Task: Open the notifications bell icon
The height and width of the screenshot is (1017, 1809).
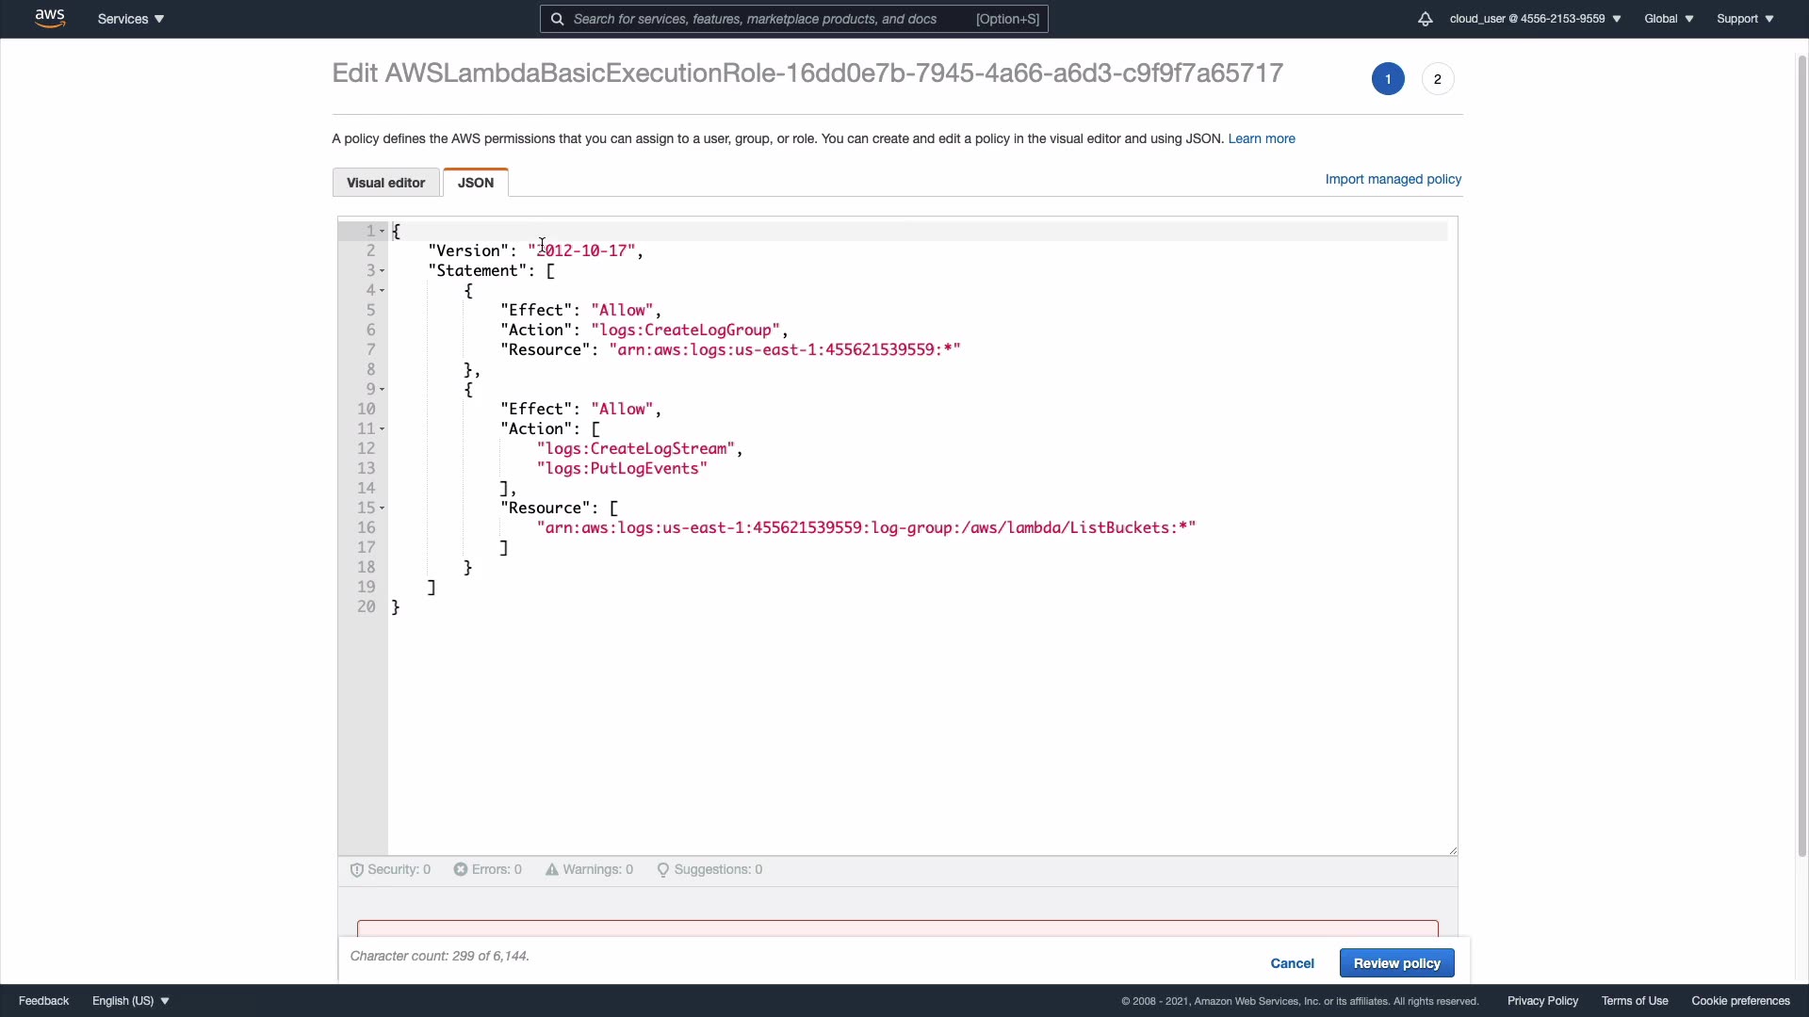Action: tap(1425, 19)
